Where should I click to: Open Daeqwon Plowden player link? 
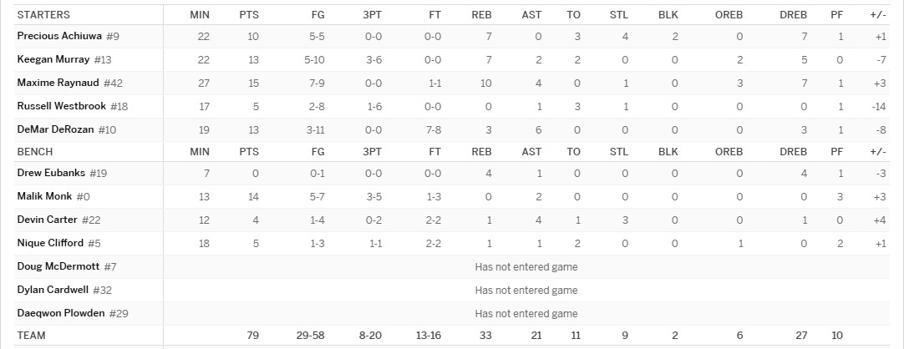click(61, 313)
